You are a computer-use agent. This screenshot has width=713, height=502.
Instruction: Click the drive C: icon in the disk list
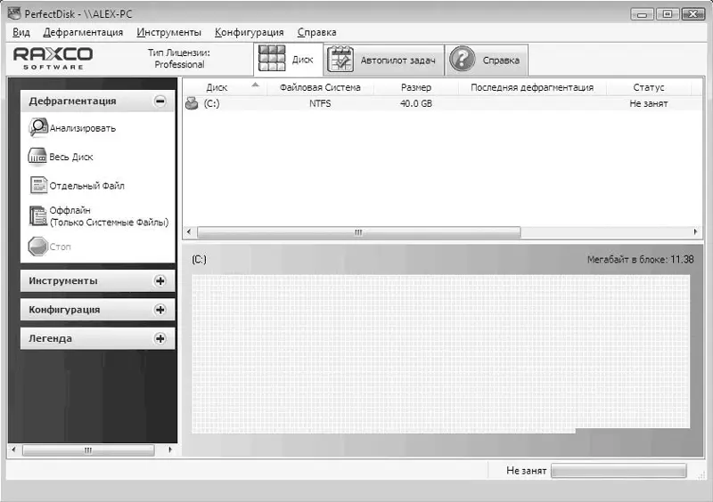click(x=192, y=103)
